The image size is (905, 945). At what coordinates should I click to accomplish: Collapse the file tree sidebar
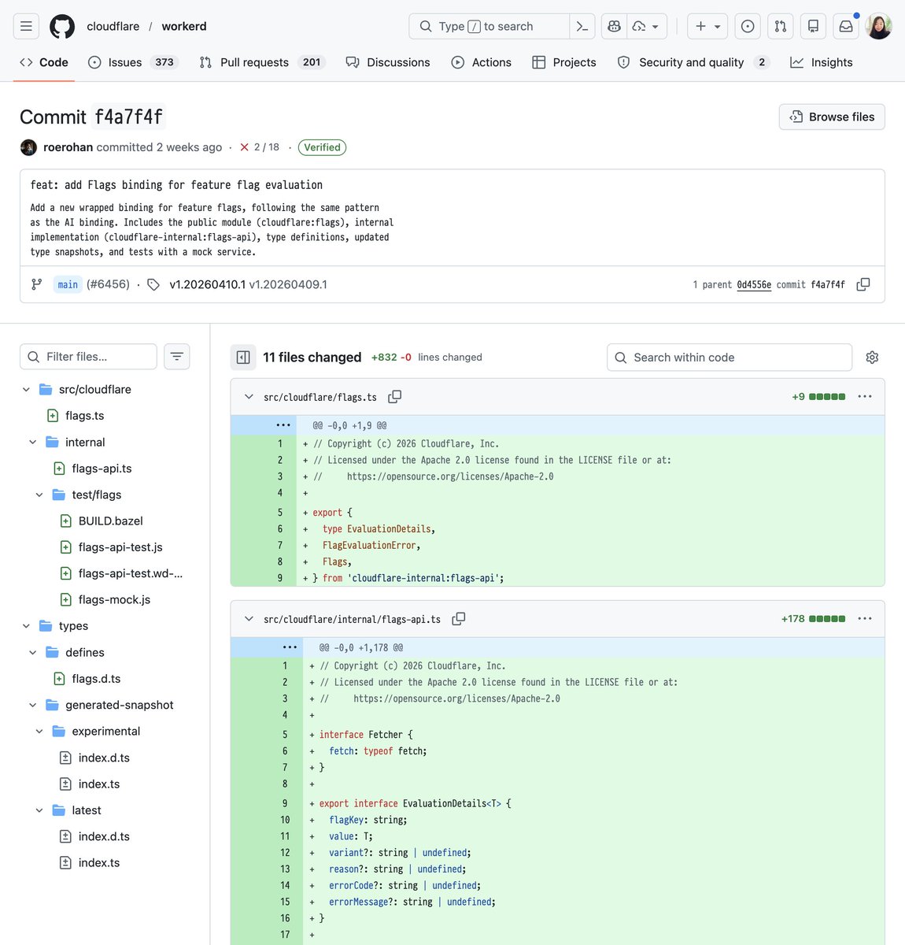(243, 358)
